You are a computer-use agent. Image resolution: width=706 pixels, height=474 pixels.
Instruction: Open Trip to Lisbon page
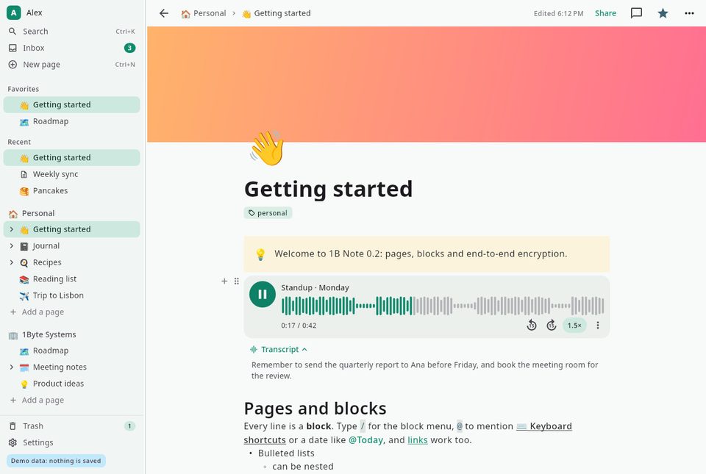click(72, 295)
